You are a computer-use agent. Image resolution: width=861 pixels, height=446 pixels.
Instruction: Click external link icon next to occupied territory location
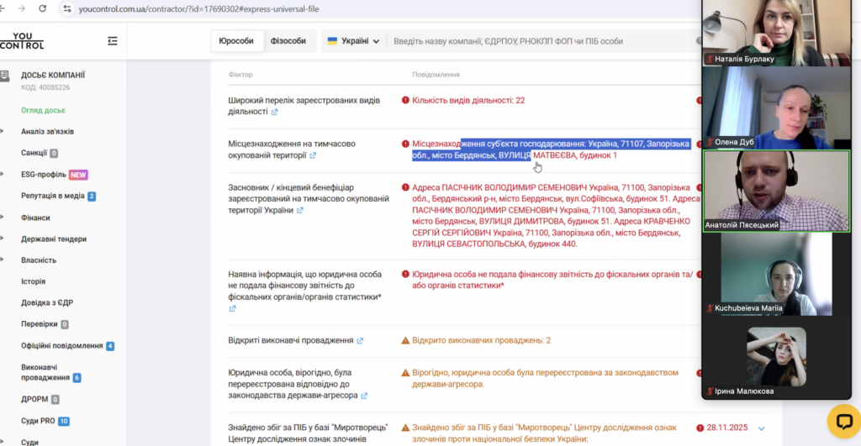(313, 155)
